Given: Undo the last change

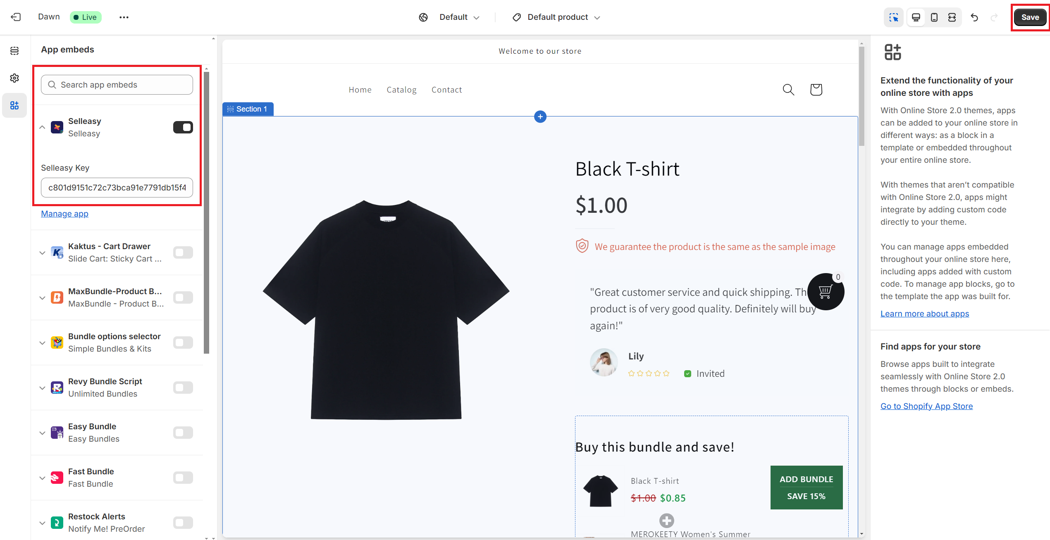Looking at the screenshot, I should point(974,17).
